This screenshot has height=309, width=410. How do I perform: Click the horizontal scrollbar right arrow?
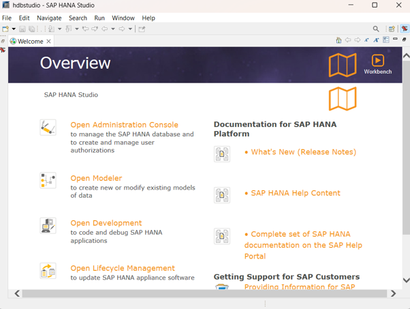[393, 293]
